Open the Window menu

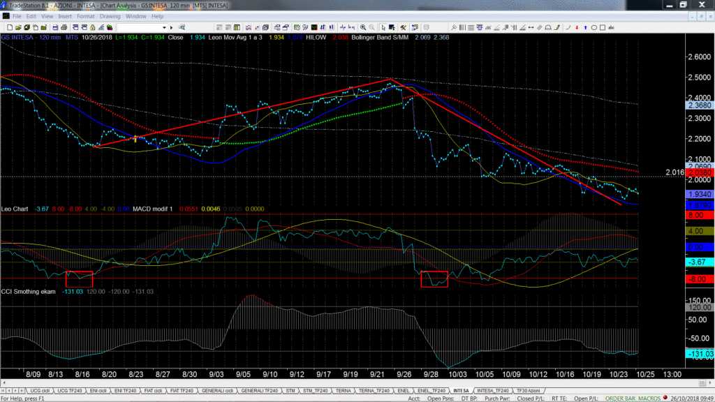pos(136,17)
